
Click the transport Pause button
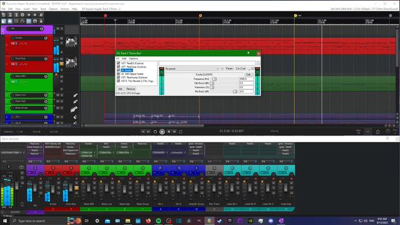(174, 132)
